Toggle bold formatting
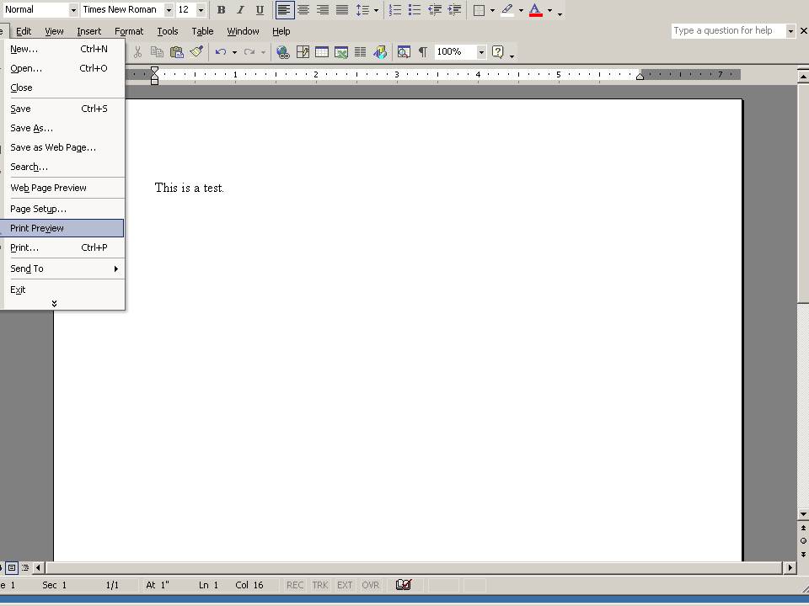809x606 pixels. [x=222, y=10]
